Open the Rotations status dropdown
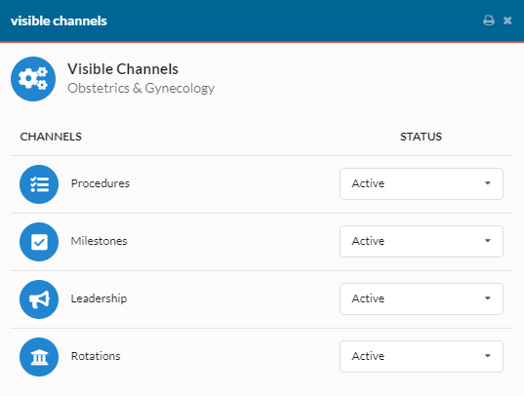 pos(422,356)
